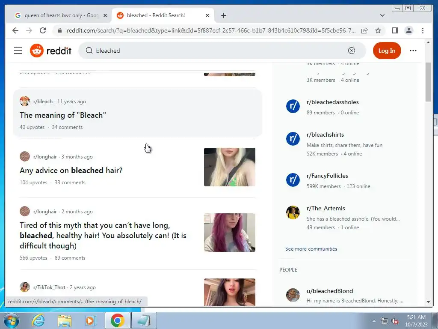This screenshot has width=438, height=329.
Task: Click the muted volume tray icon
Action: click(x=395, y=321)
